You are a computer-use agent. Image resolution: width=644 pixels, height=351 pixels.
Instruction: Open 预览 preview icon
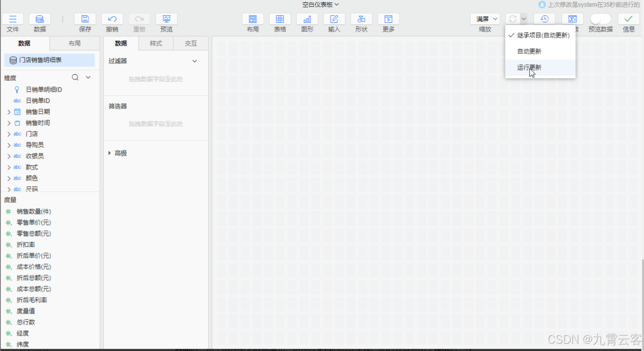[166, 19]
